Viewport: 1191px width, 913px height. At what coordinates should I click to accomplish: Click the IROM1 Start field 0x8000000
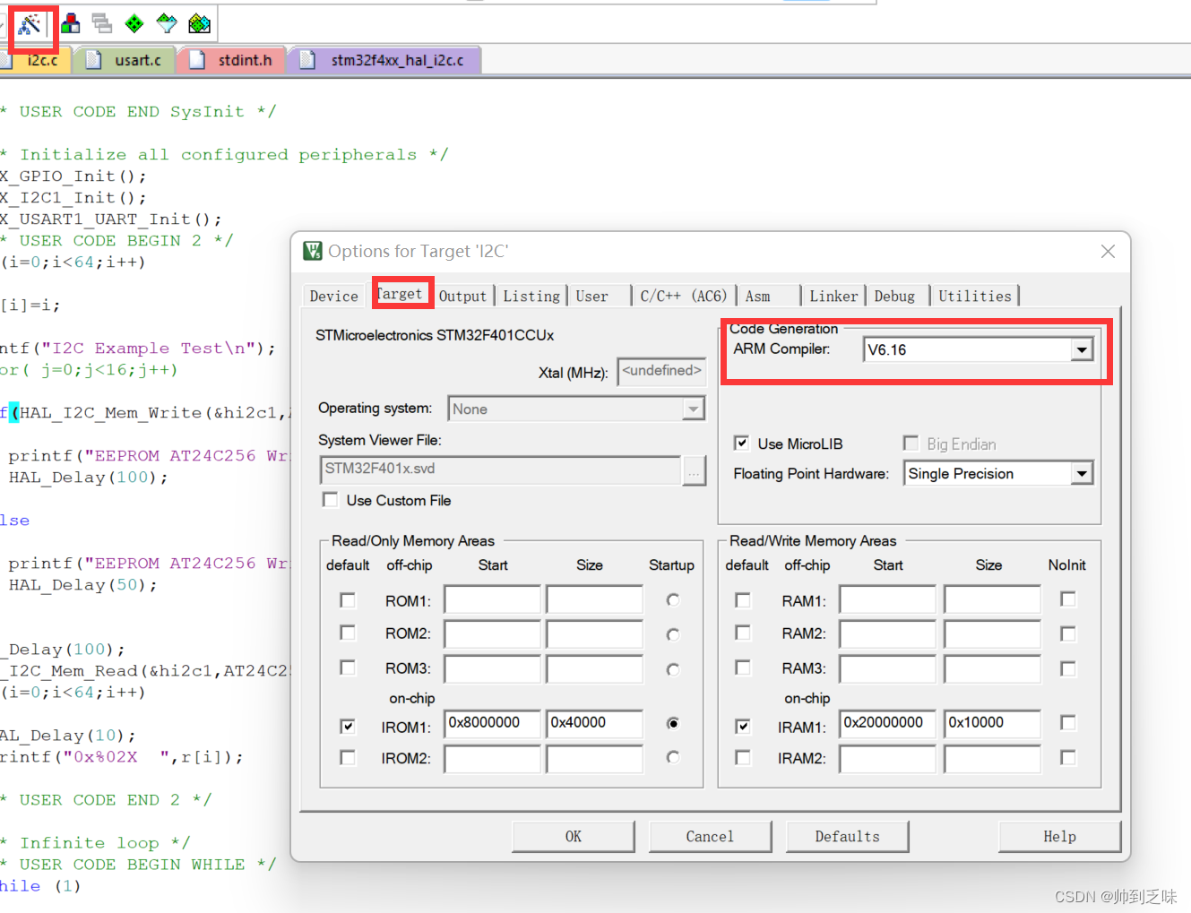coord(493,723)
